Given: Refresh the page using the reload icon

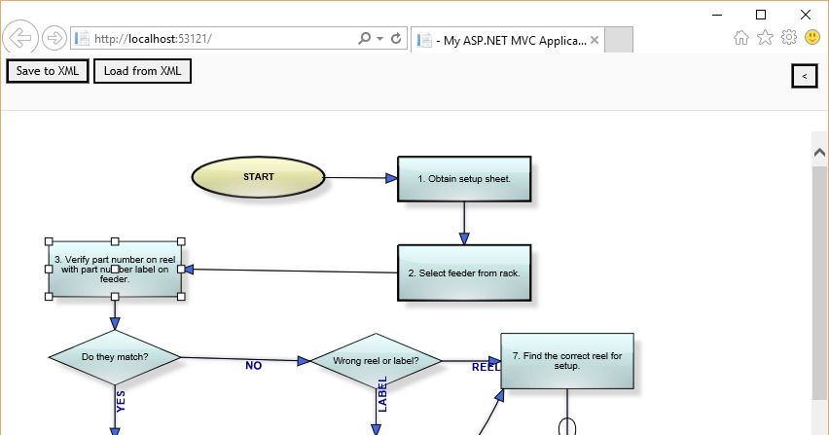Looking at the screenshot, I should click(396, 39).
